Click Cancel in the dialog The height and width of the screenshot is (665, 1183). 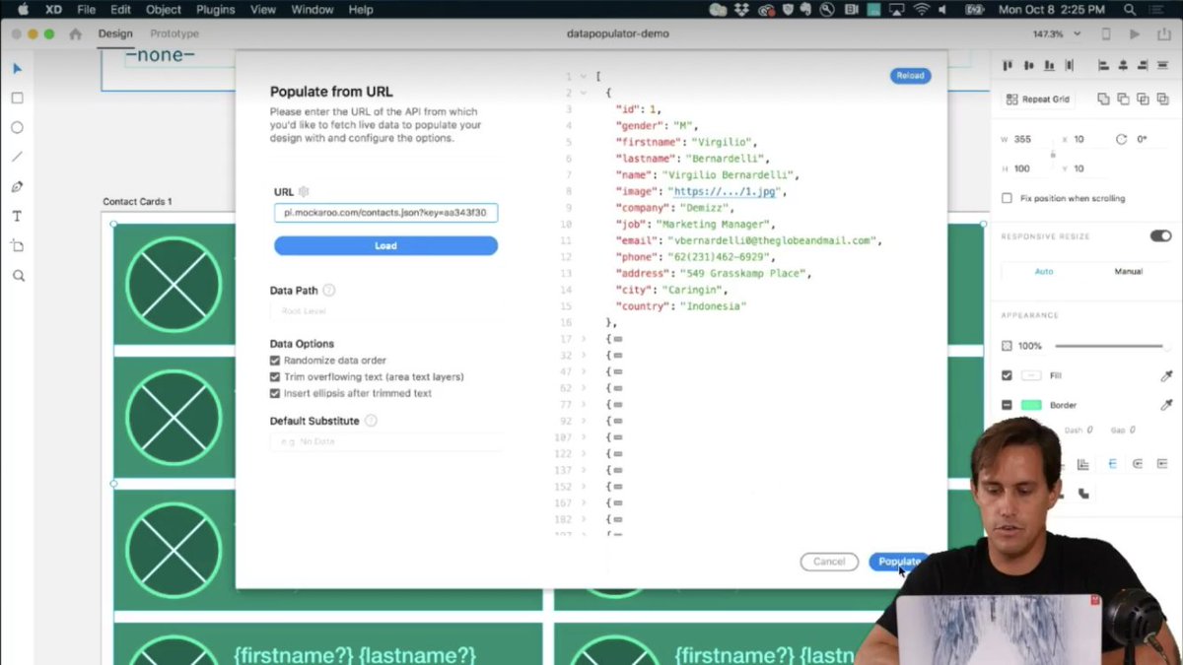(829, 562)
